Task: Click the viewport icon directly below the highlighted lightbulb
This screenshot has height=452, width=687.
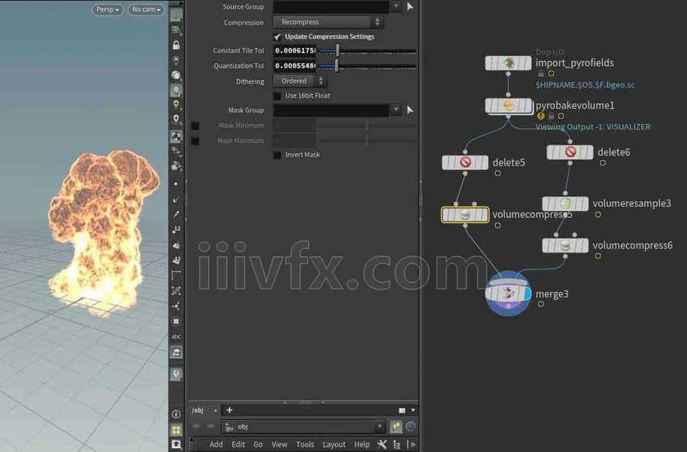Action: coord(176,105)
